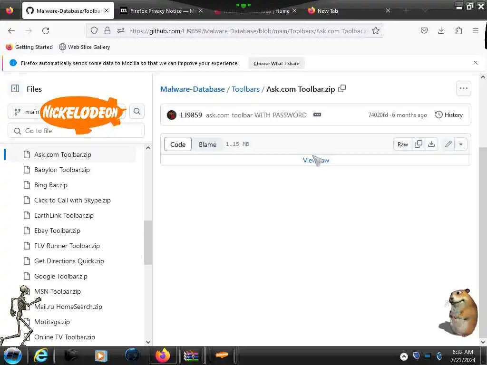Open the media player taskbar icon

(x=101, y=355)
